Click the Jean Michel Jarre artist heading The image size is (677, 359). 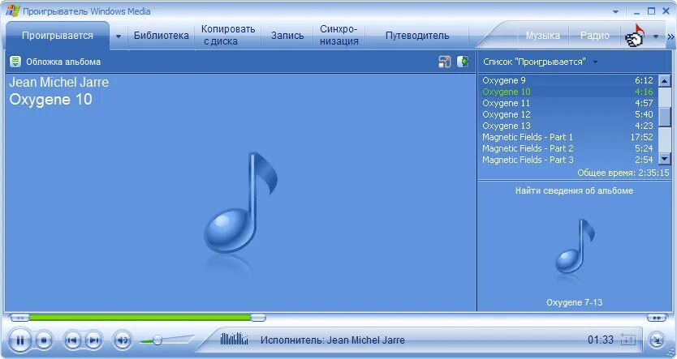tap(59, 83)
